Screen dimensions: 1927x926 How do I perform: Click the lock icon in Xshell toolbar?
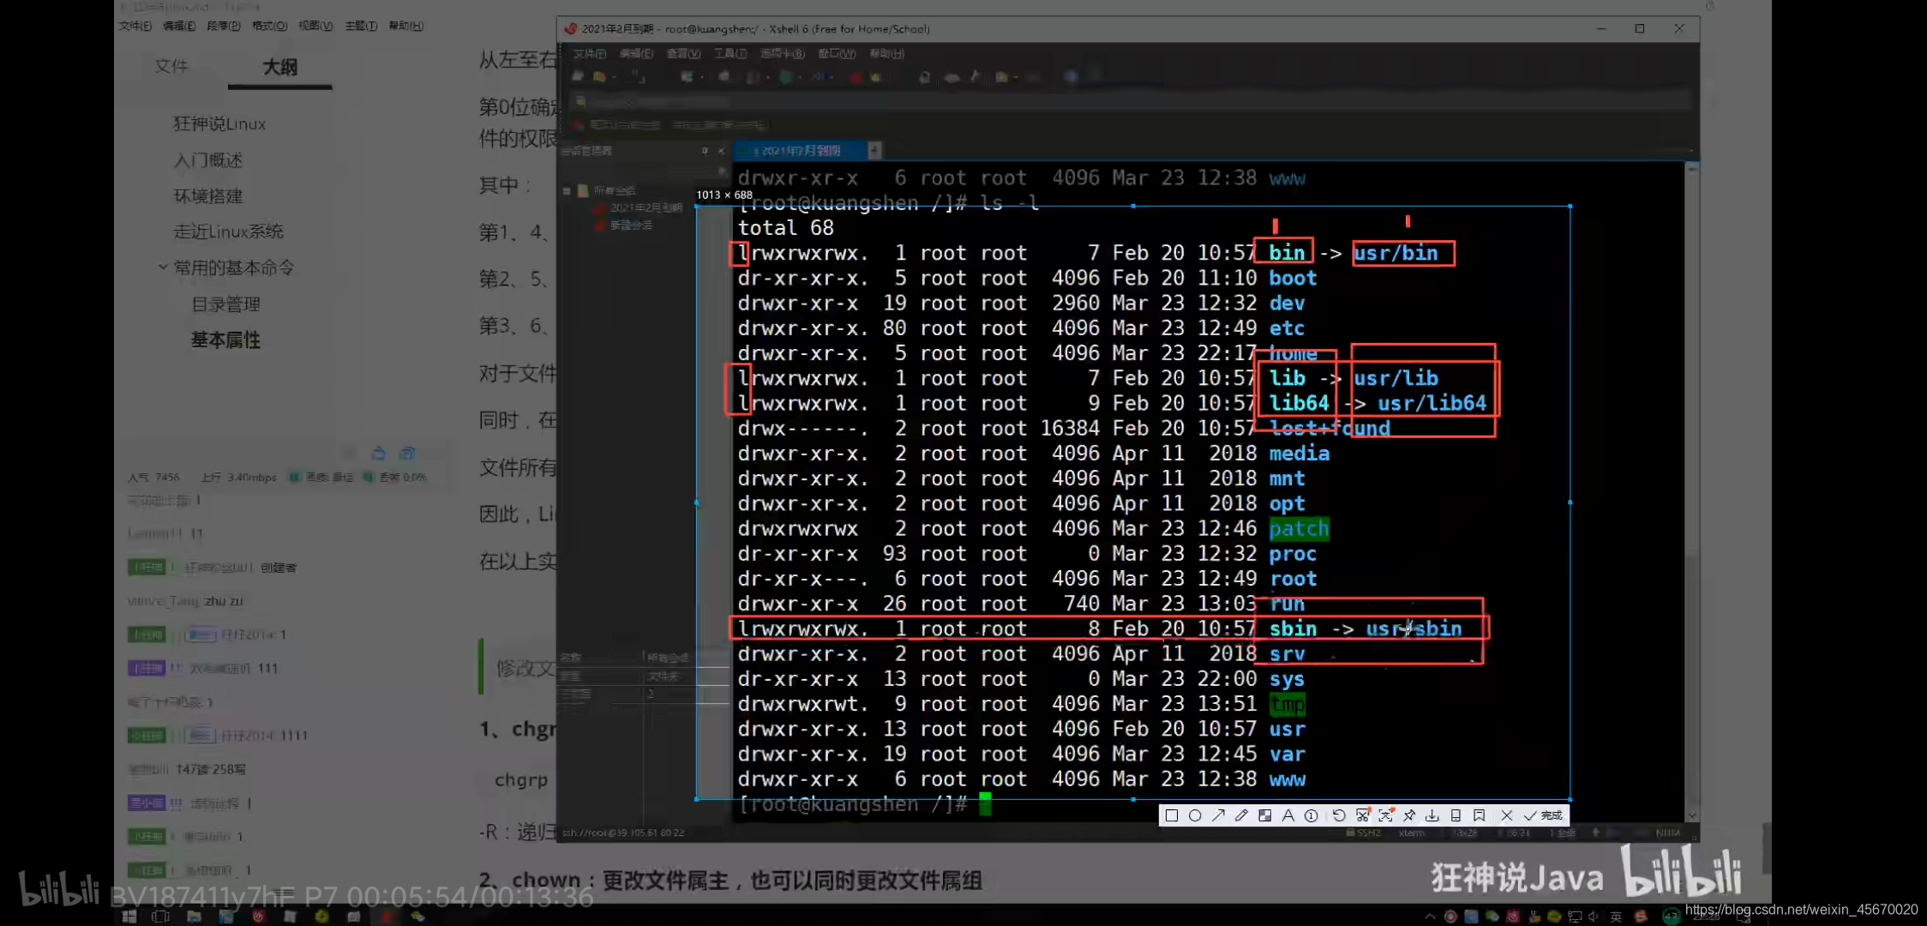click(924, 77)
